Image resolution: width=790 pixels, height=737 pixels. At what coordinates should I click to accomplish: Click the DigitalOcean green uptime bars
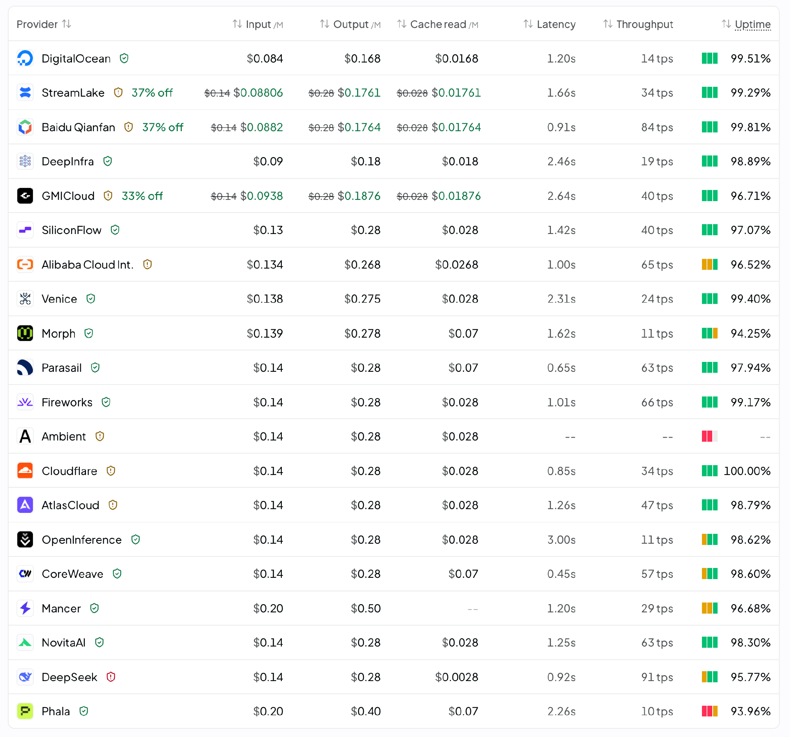[x=710, y=58]
